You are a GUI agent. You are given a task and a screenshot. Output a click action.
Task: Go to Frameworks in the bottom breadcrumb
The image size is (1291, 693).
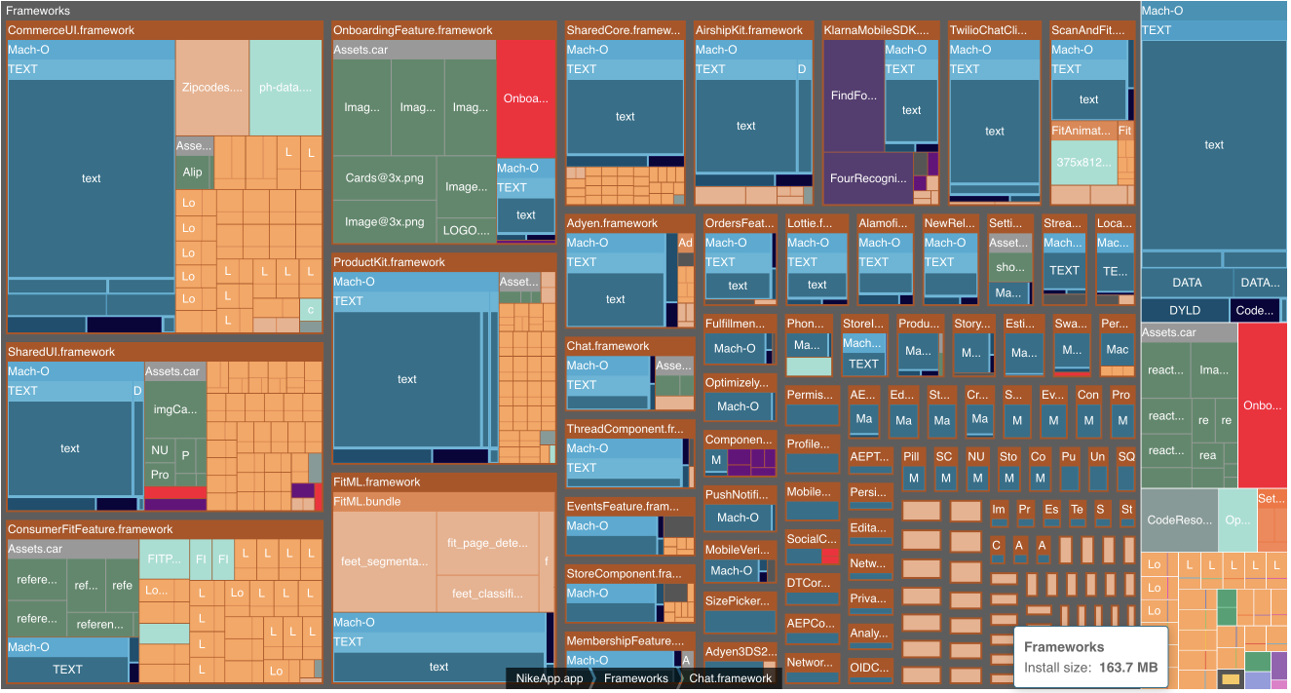click(x=635, y=678)
